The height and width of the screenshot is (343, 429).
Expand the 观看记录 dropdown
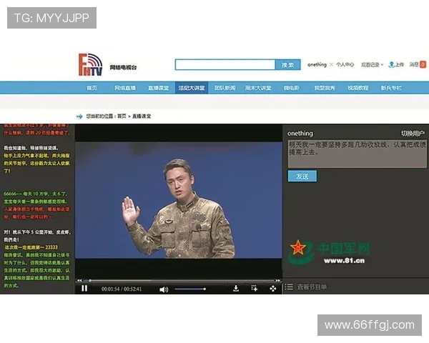click(x=373, y=64)
